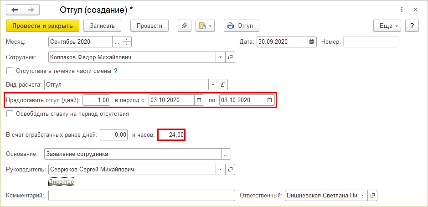Open calendar for period start date

pos(199,100)
